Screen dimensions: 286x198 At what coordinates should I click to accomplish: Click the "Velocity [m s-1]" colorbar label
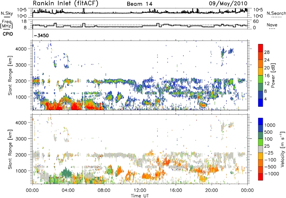coord(282,149)
